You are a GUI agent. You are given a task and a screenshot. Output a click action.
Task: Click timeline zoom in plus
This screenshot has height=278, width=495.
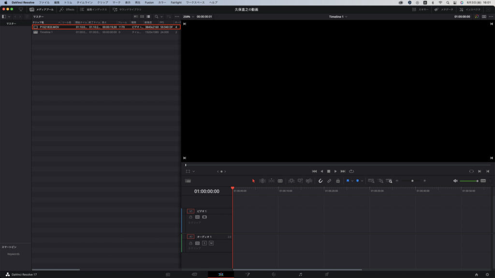click(x=424, y=181)
